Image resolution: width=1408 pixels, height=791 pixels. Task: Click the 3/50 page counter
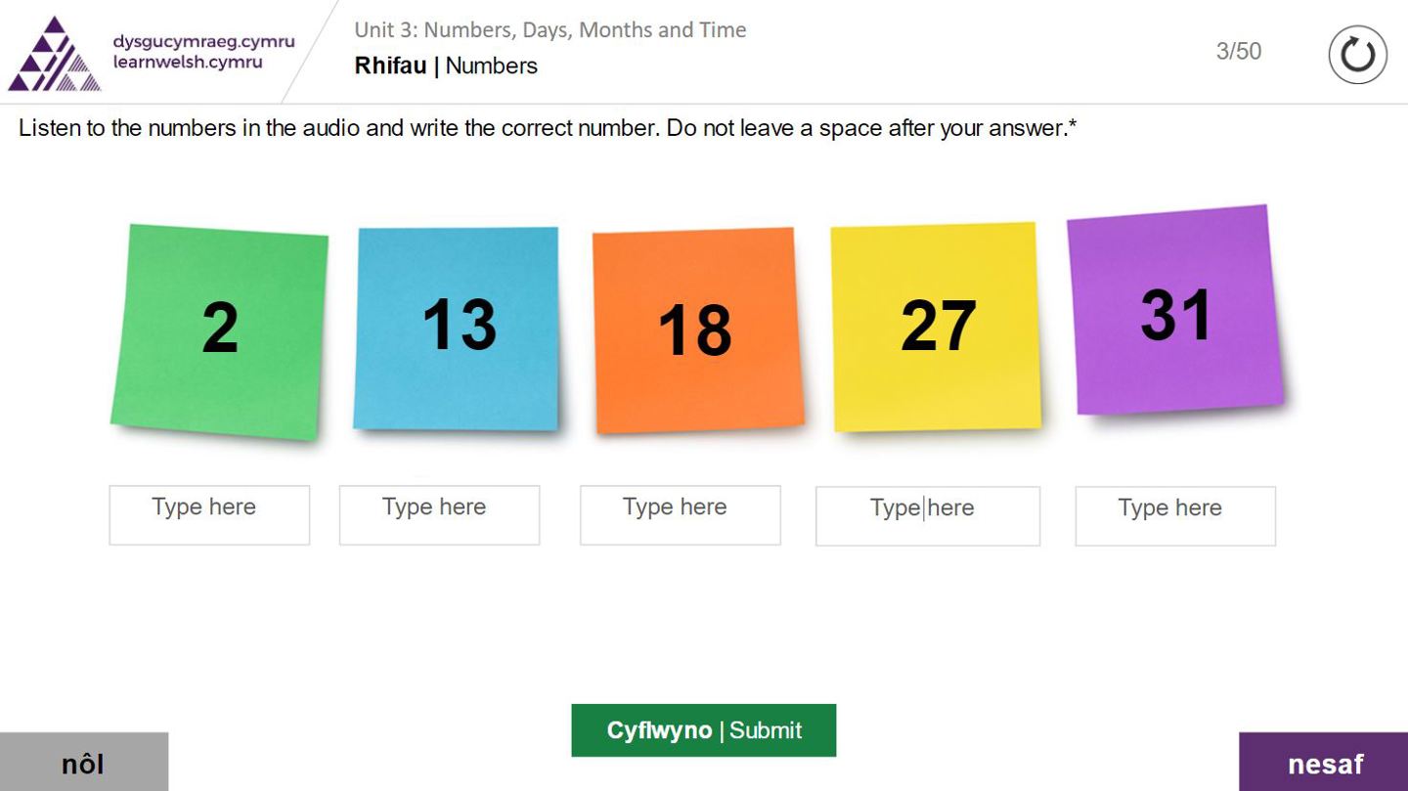click(1238, 52)
